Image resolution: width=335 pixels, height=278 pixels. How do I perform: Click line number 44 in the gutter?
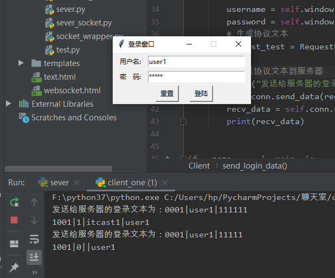point(155,134)
